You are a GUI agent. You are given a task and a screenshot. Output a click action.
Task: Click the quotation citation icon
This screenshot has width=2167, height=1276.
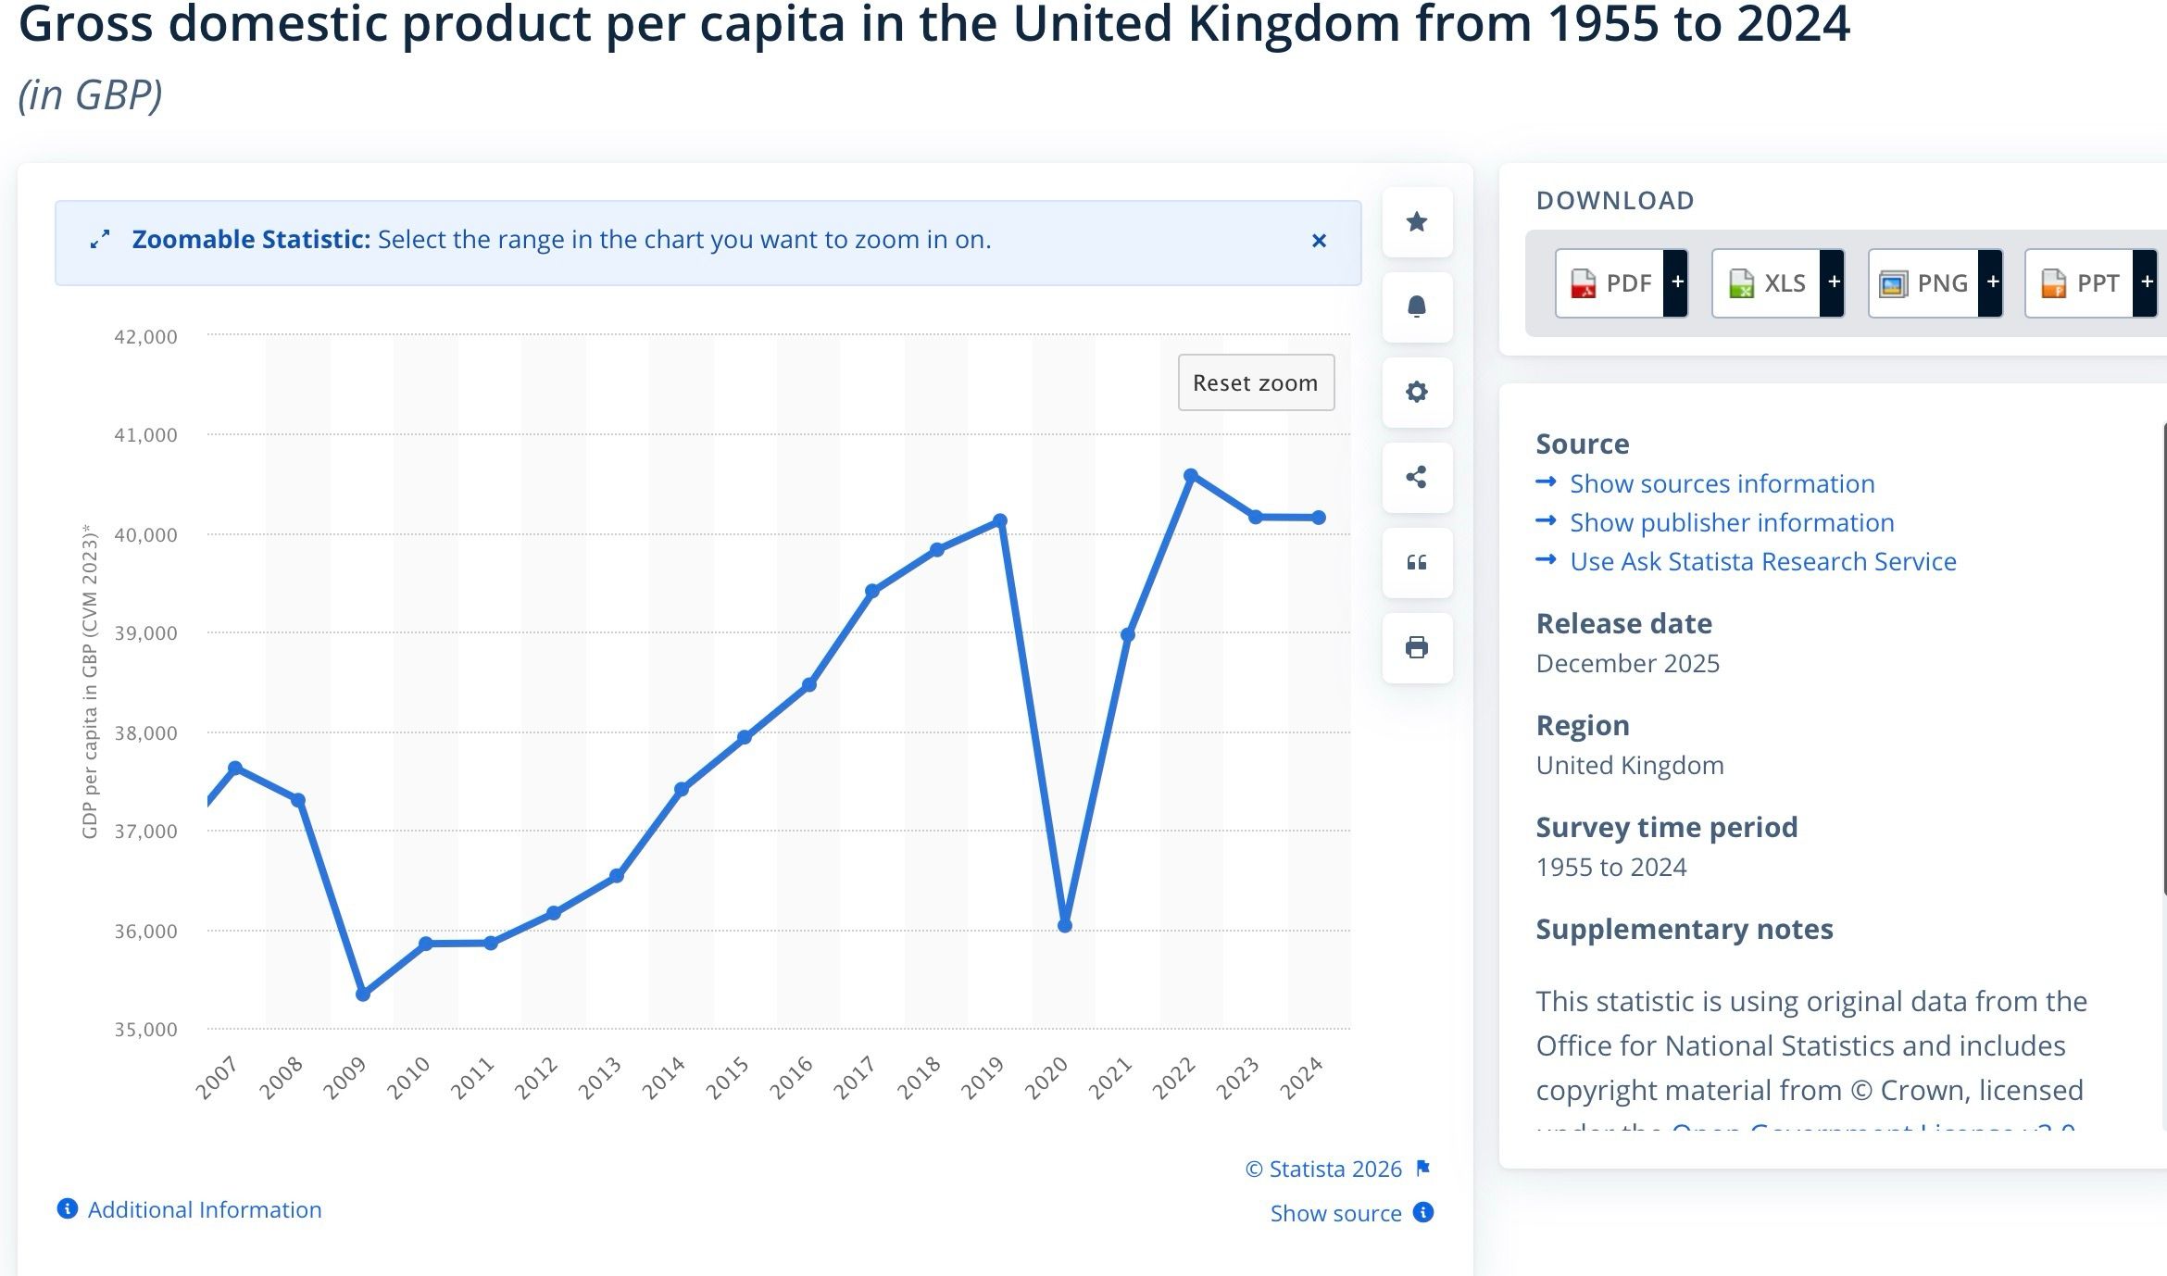click(1416, 562)
